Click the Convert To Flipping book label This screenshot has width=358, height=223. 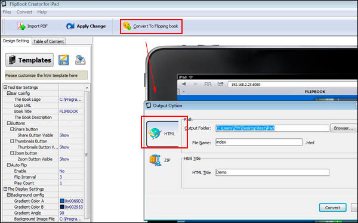[x=156, y=26]
